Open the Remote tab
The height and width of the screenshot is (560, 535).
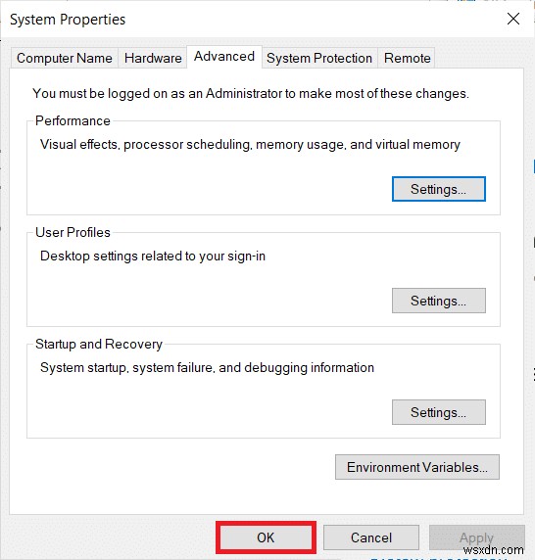[407, 58]
